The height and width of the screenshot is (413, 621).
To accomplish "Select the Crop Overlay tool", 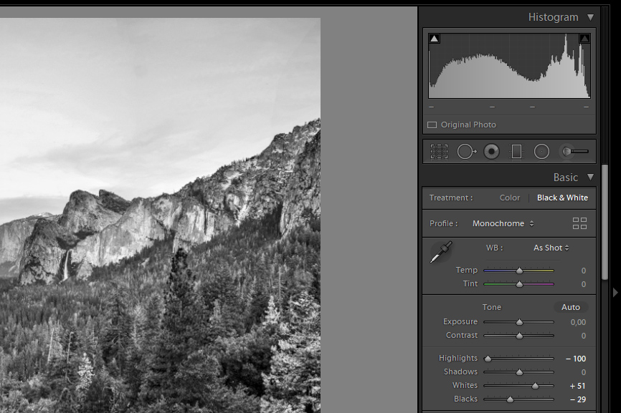I will [440, 151].
